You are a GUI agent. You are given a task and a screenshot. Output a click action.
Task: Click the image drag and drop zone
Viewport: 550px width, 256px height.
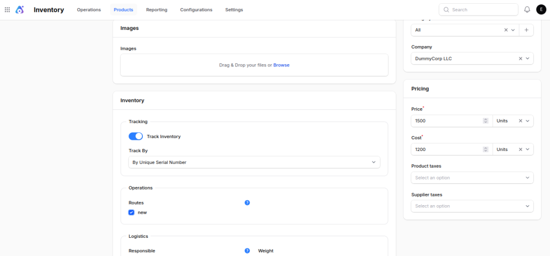254,65
